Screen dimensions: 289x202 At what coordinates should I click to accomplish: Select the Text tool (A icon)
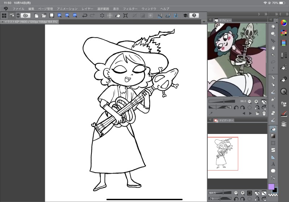point(273,164)
